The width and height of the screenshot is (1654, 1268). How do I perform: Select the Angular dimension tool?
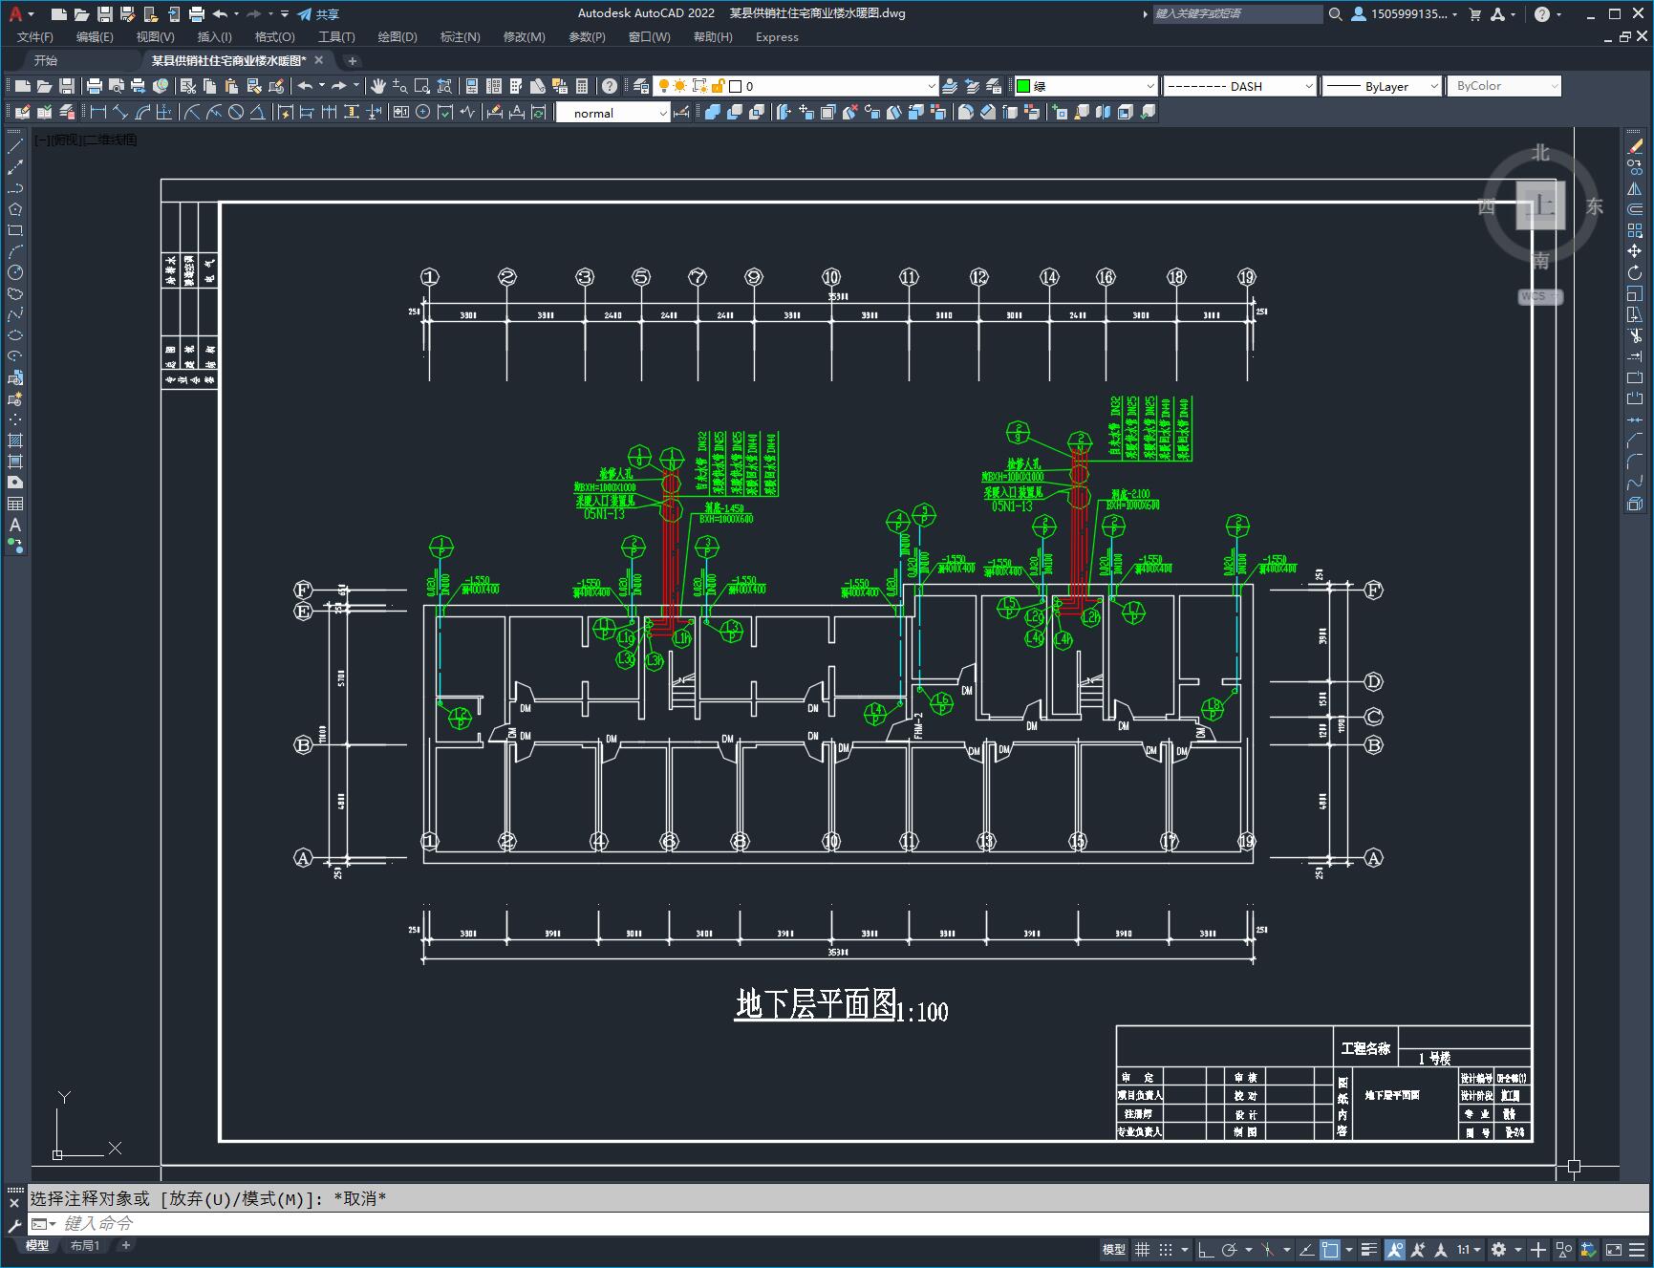(258, 113)
